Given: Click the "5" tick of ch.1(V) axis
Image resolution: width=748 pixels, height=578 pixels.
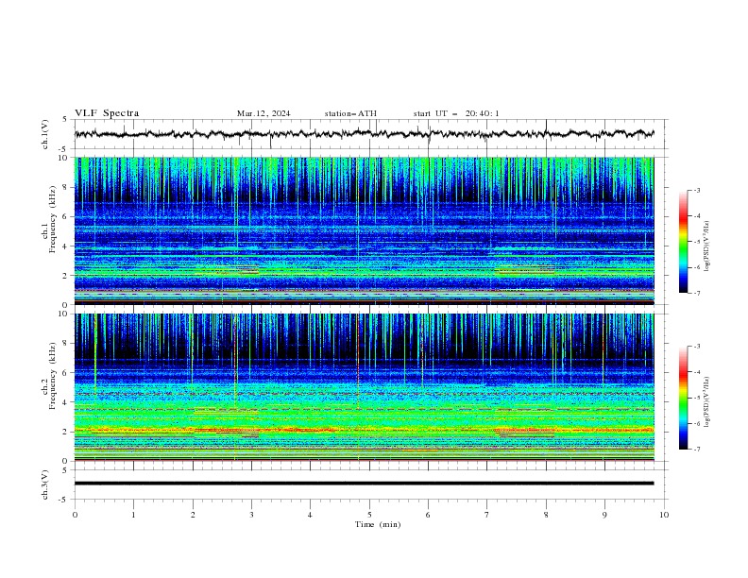Looking at the screenshot, I should tap(65, 120).
